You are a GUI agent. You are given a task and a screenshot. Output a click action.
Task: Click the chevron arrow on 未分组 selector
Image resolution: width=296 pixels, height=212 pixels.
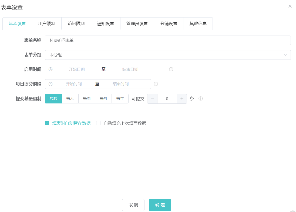[286, 55]
